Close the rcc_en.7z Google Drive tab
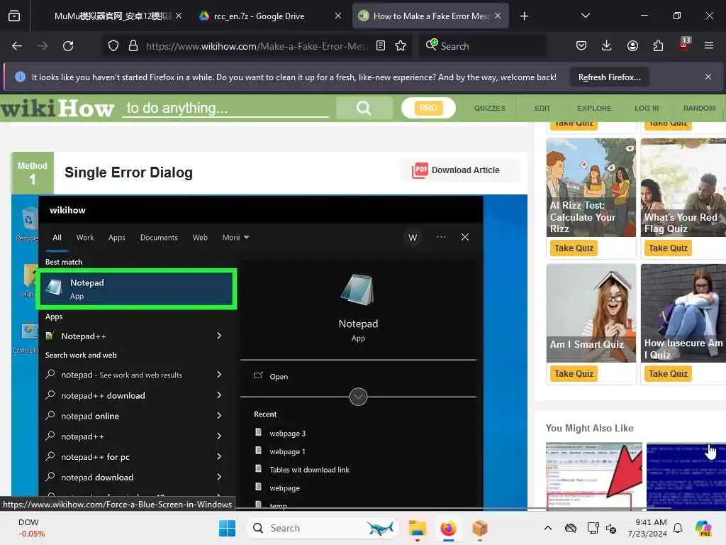 338,16
